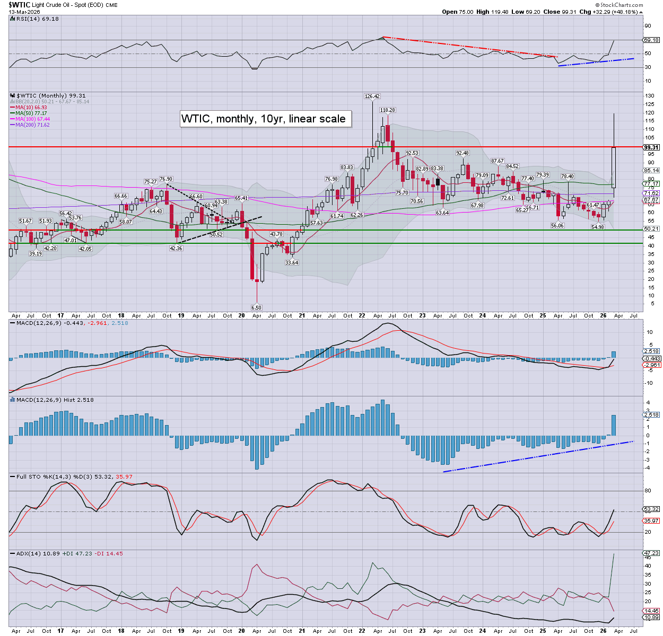The image size is (663, 636).
Task: Click the 47.23 +DI value axis tag
Action: 651,553
